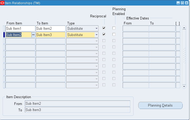Expand Type dropdown for Sub Item3 row
The width and height of the screenshot is (190, 120).
[96, 35]
